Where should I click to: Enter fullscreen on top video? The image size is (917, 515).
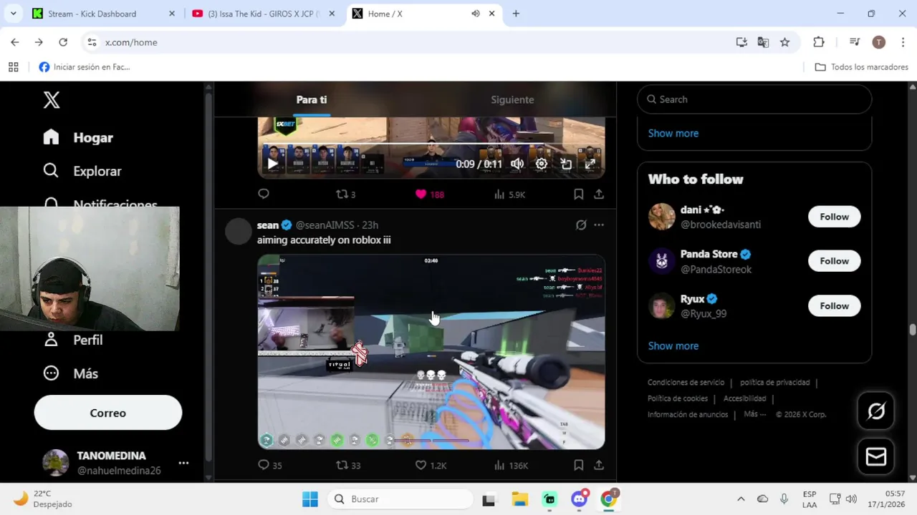click(x=590, y=164)
